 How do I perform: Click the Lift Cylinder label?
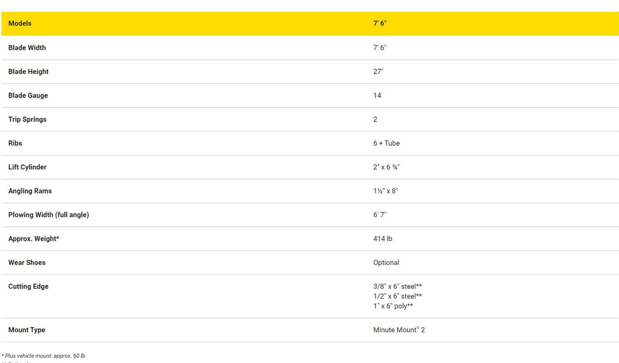[x=27, y=167]
